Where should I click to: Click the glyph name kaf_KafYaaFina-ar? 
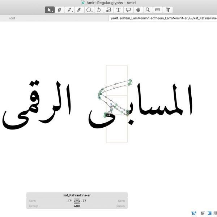pos(77,195)
